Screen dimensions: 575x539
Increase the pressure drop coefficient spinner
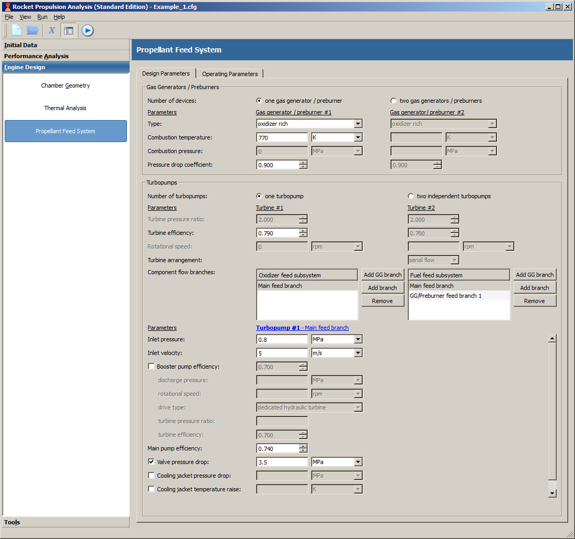tap(303, 163)
